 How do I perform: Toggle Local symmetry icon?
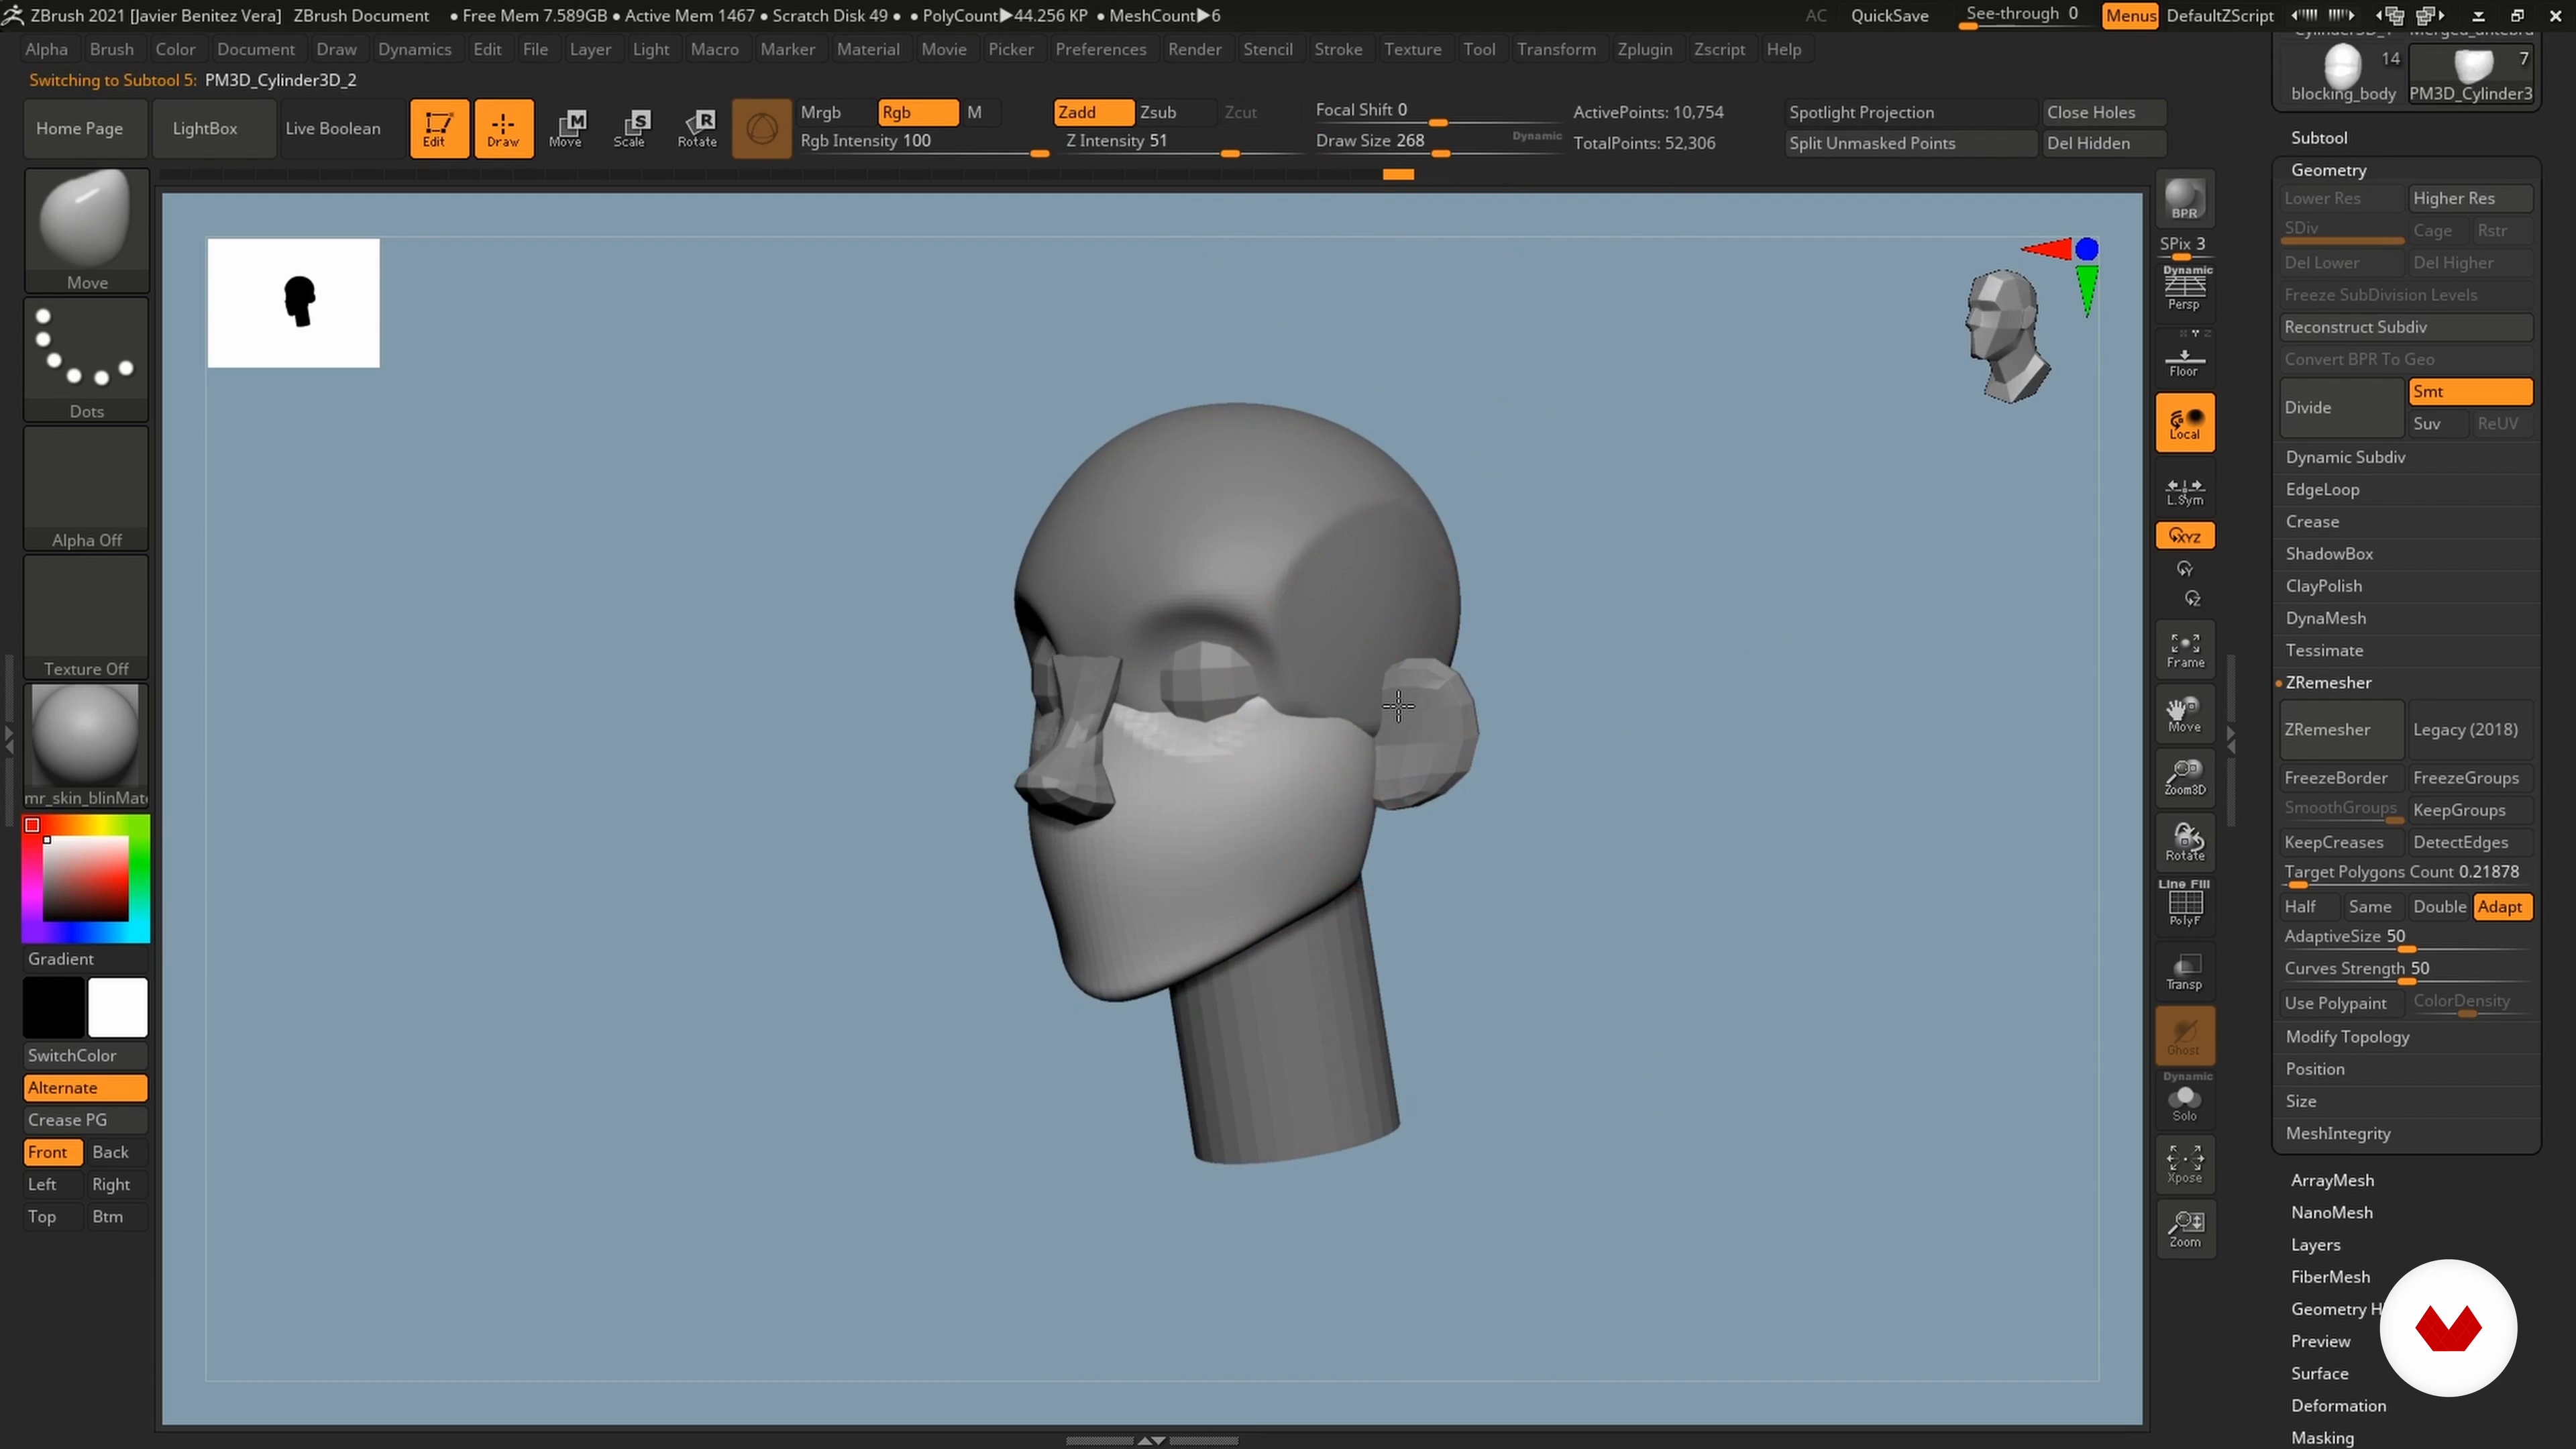coord(2185,423)
